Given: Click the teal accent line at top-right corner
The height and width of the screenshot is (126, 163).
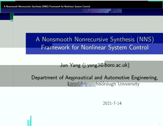Looking at the screenshot, I should 155,1.
